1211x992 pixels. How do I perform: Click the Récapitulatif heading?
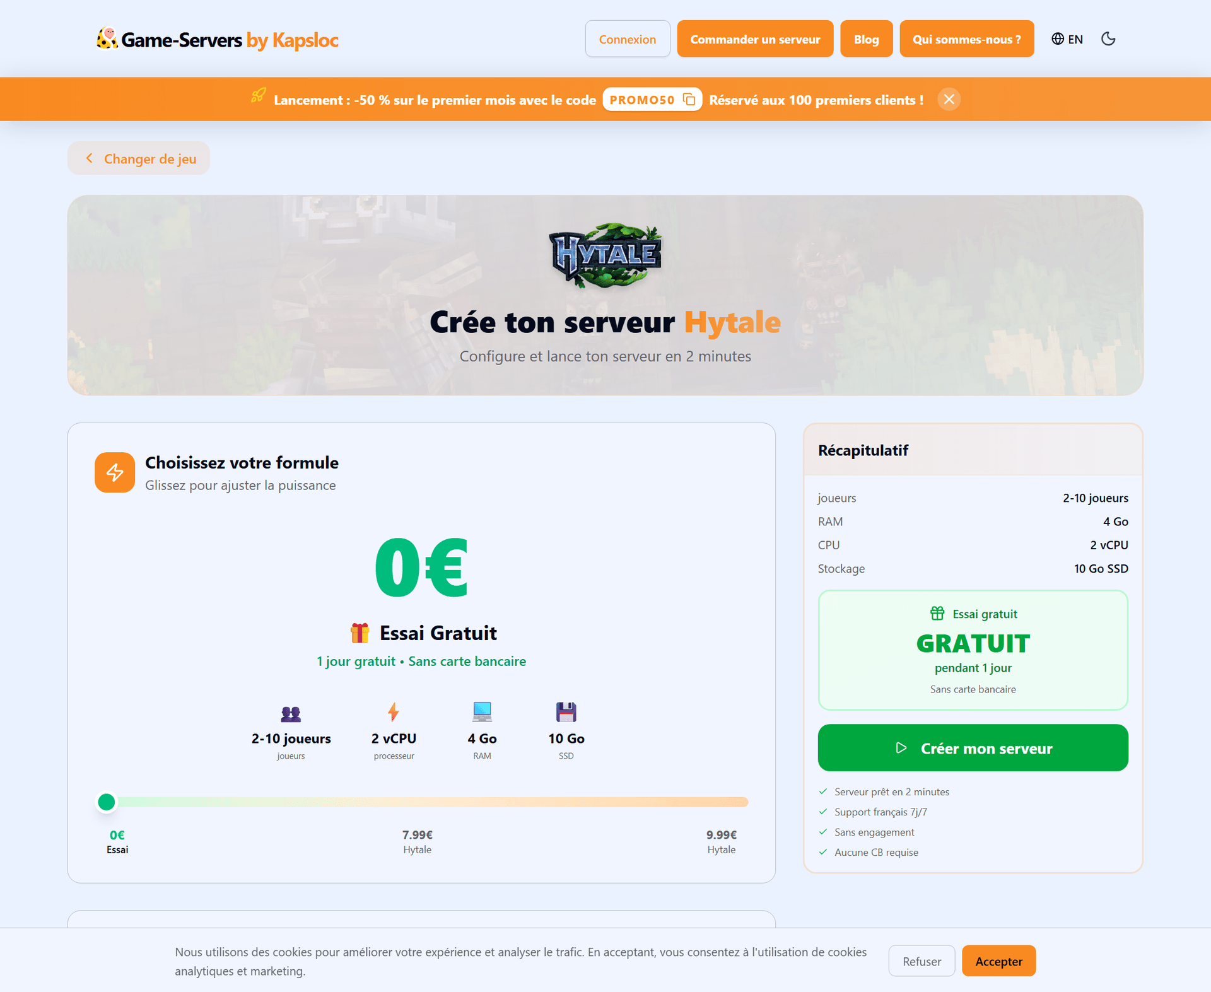coord(863,450)
